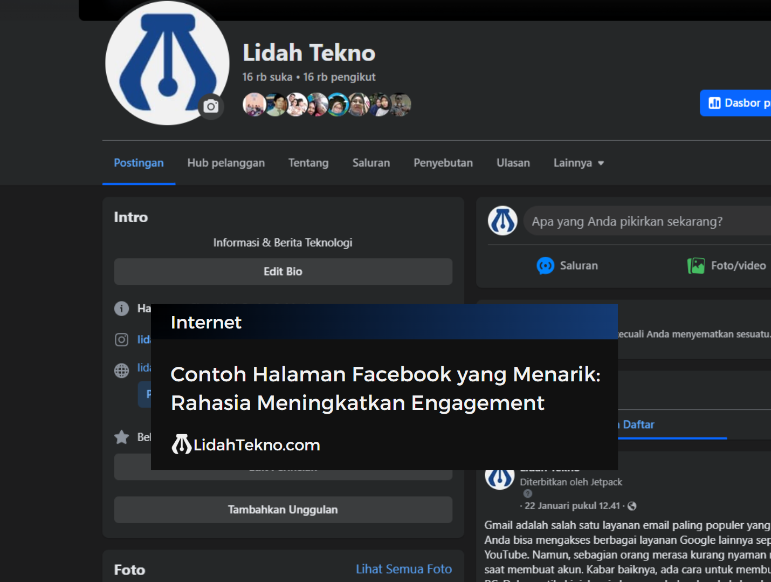Click the last follower avatar thumbnail

point(400,105)
